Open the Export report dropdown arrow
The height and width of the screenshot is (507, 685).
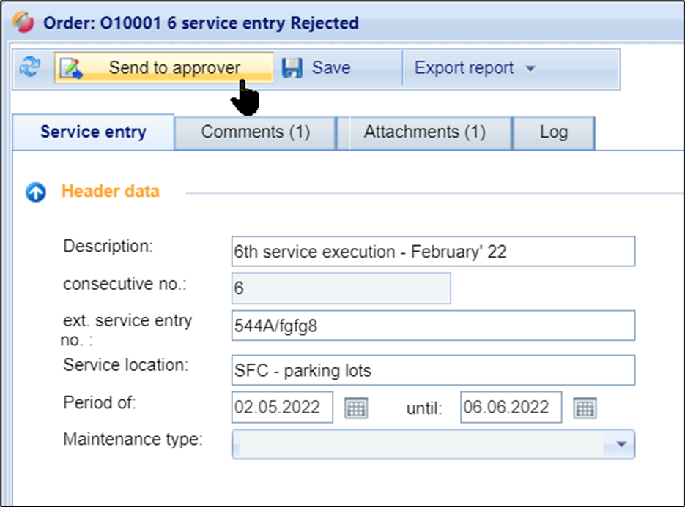530,69
